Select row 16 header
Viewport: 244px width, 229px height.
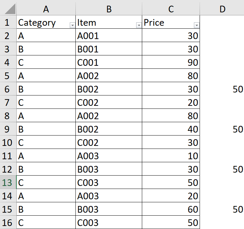click(x=8, y=223)
